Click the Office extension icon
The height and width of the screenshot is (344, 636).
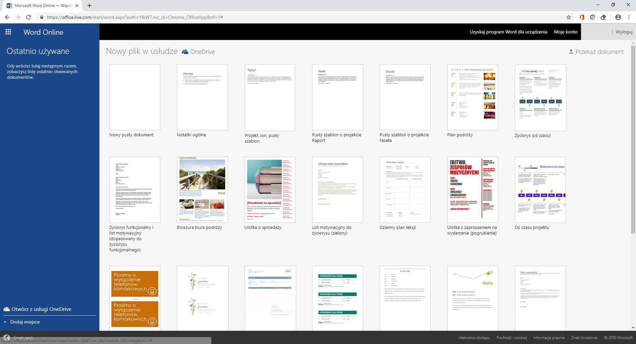click(582, 17)
